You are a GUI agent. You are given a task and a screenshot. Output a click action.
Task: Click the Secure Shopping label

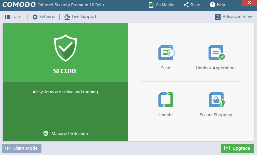216,115
